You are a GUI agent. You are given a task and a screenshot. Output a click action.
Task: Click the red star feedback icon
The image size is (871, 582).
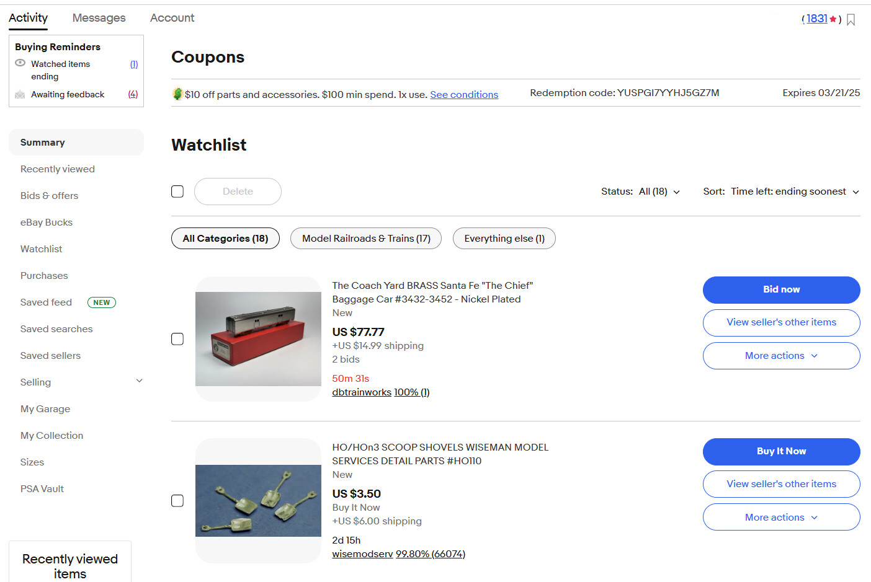coord(833,19)
